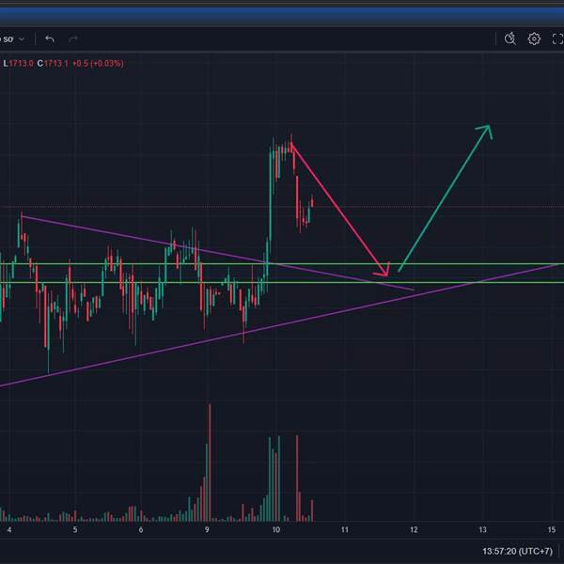Open the quick search magnifier icon
The height and width of the screenshot is (564, 564).
[510, 39]
